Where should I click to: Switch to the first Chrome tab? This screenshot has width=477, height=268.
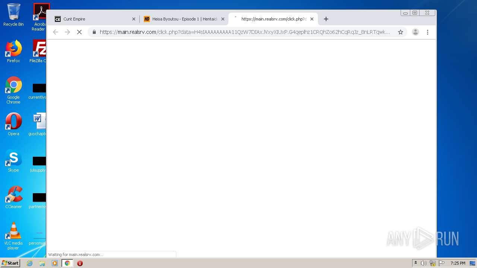tap(95, 19)
